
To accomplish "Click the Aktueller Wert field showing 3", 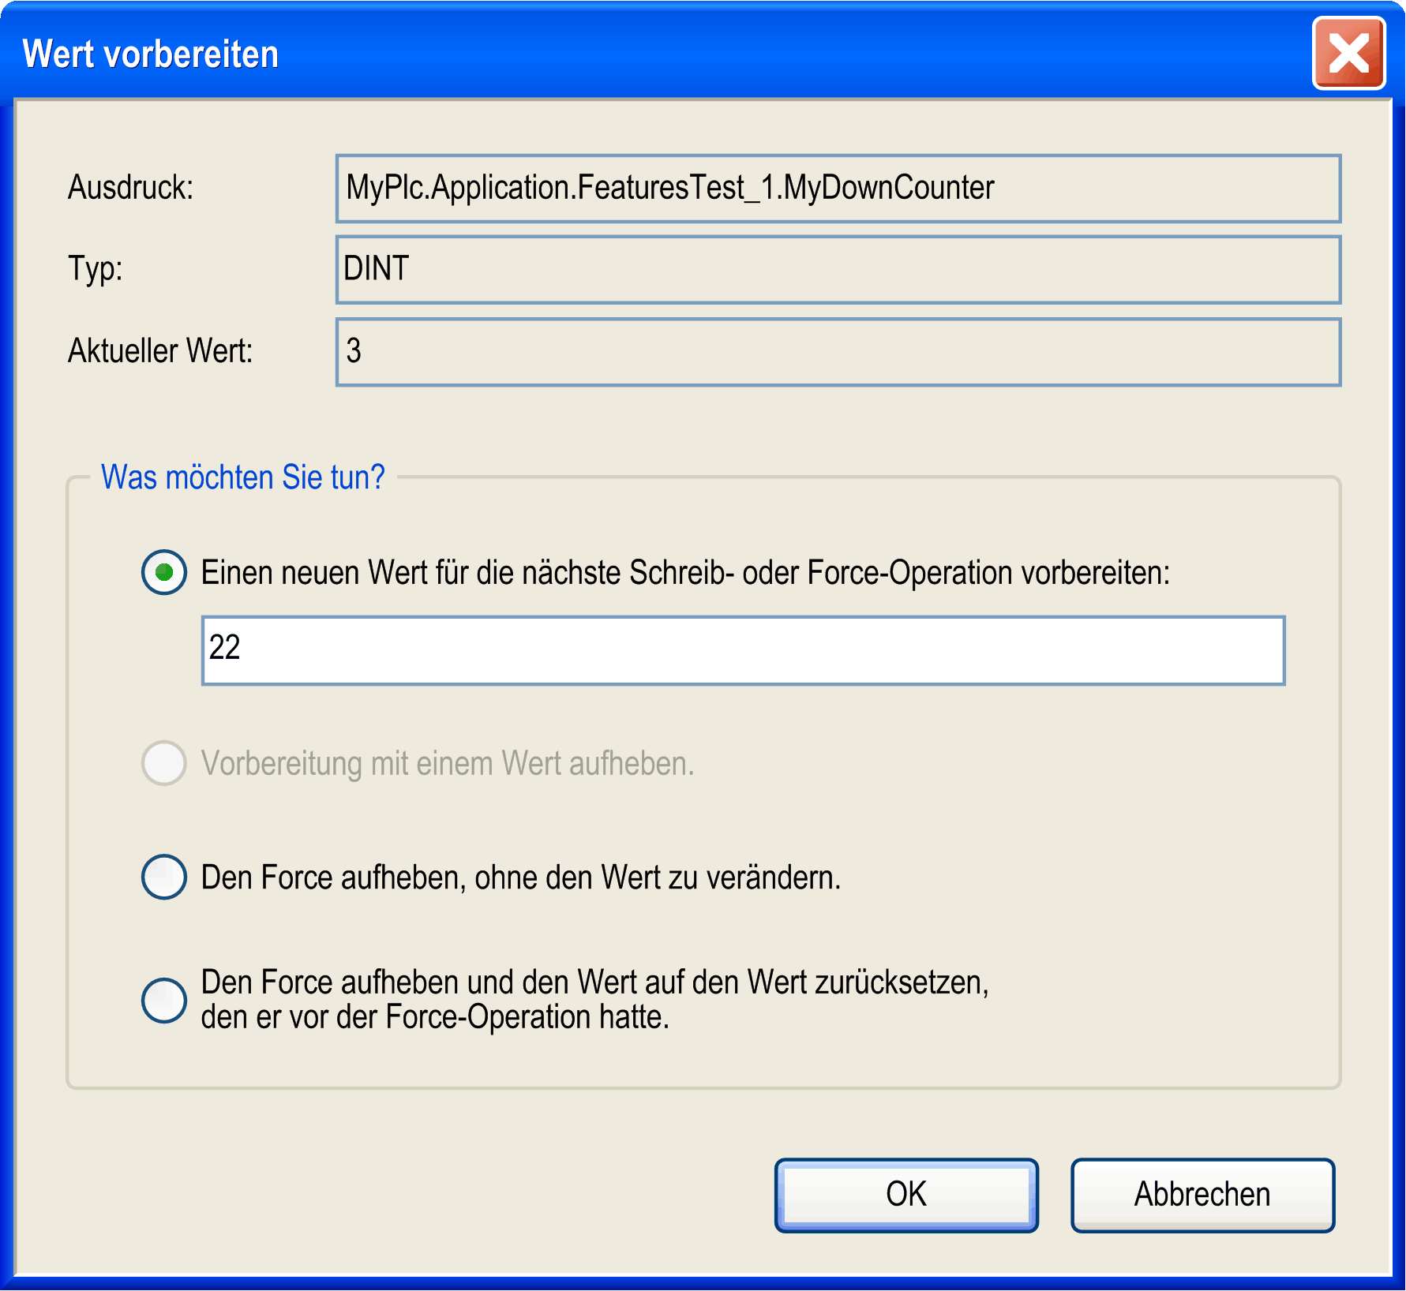I will (837, 352).
